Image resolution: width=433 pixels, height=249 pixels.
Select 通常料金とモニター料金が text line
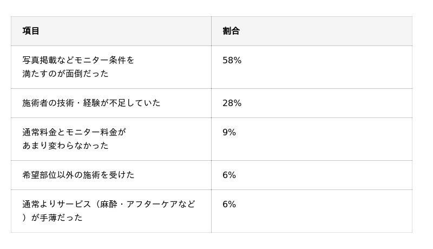click(74, 132)
